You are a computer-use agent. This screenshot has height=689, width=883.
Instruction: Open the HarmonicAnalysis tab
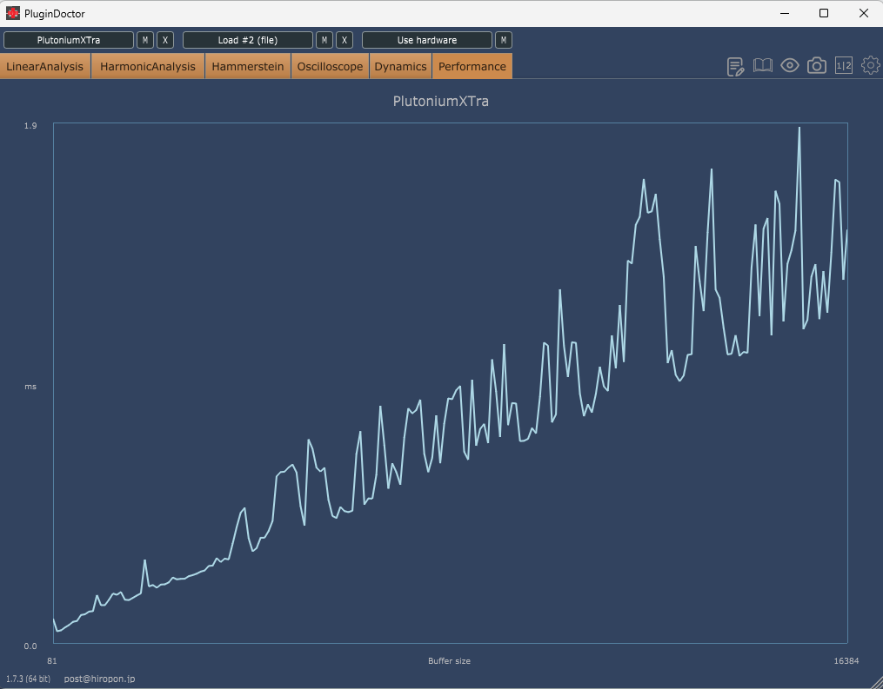[x=148, y=66]
